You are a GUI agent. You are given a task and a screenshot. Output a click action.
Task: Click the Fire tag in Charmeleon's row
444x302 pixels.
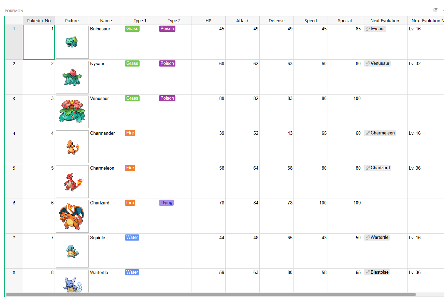[130, 168]
